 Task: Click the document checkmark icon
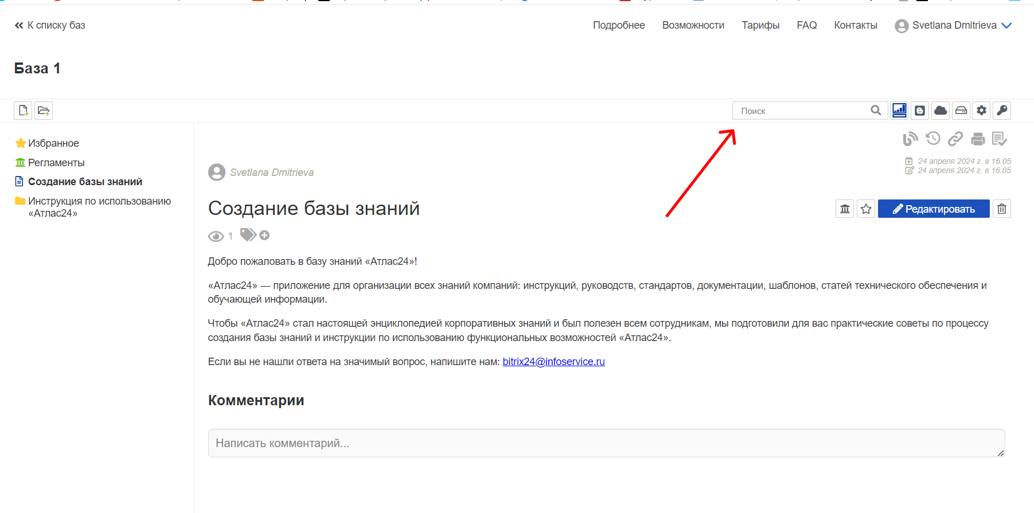(1000, 139)
